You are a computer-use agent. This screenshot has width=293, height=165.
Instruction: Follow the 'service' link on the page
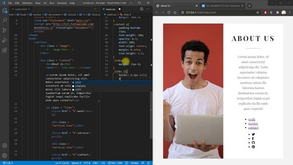click(253, 123)
